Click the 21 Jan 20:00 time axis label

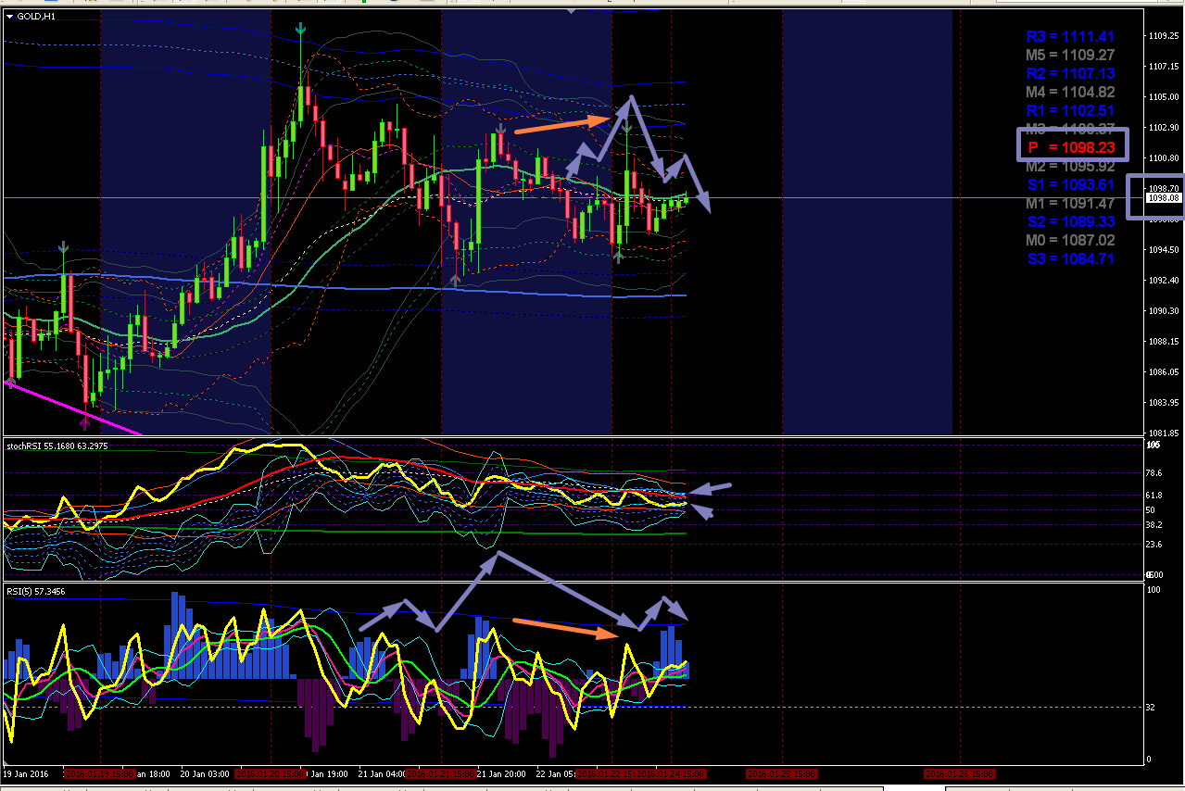(x=501, y=772)
